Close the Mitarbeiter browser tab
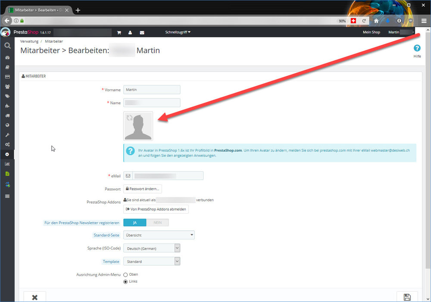 [x=67, y=10]
